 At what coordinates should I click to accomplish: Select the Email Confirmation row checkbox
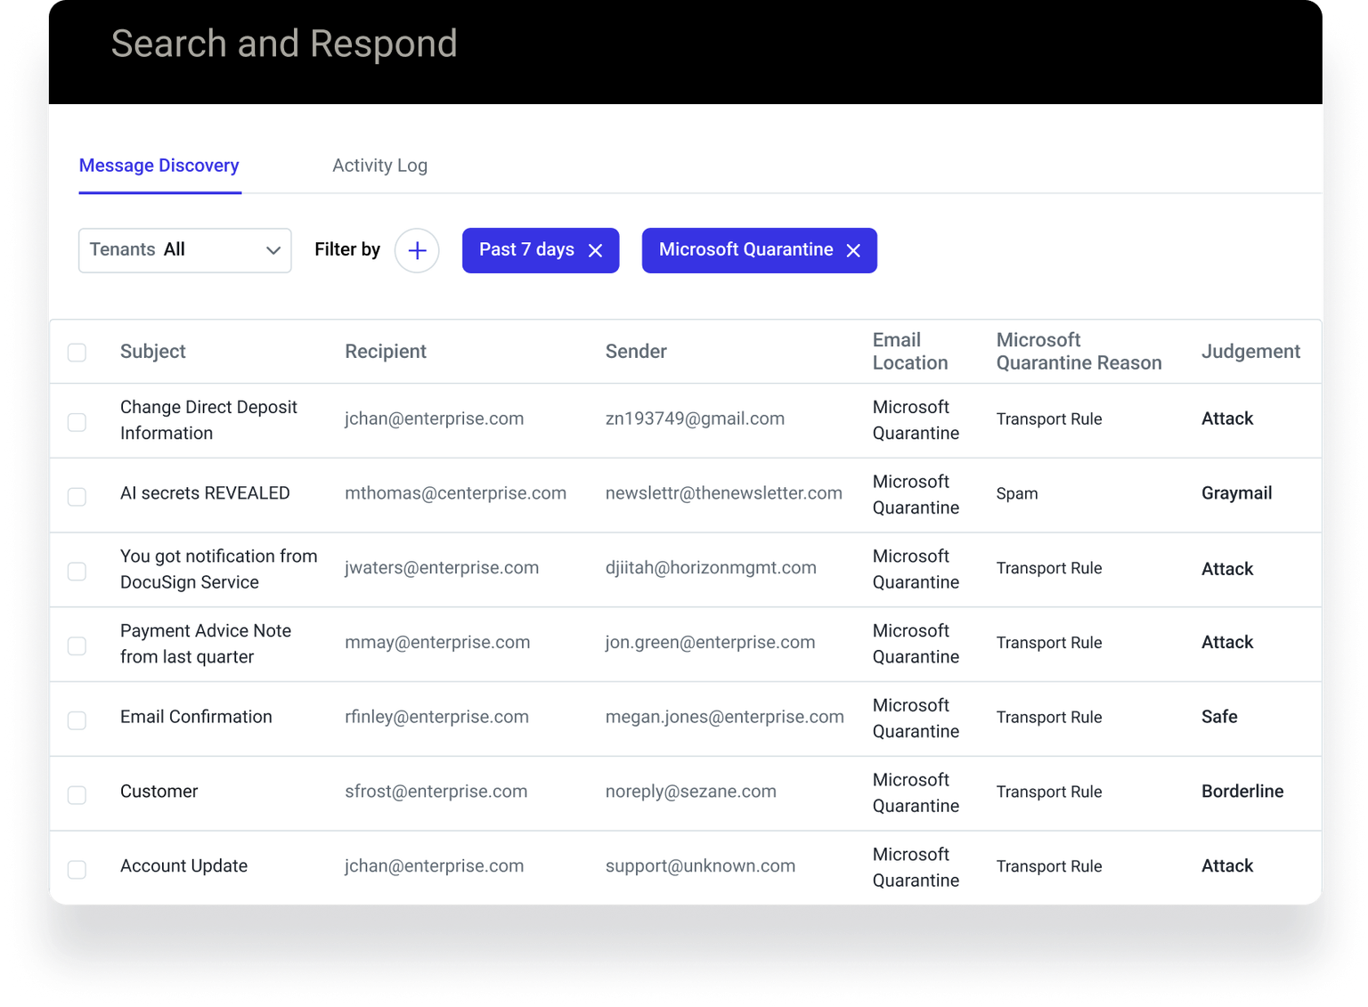(77, 720)
